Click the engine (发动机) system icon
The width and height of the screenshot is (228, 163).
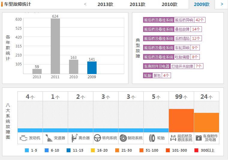click(x=23, y=138)
